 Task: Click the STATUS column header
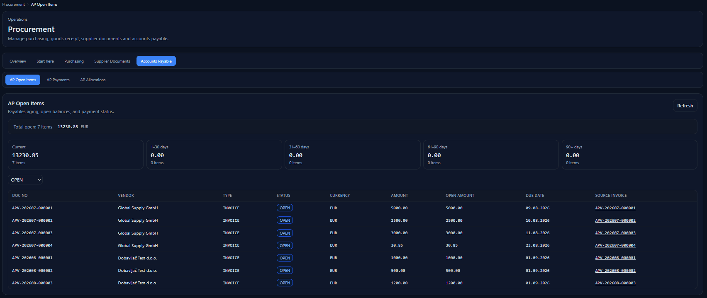283,196
